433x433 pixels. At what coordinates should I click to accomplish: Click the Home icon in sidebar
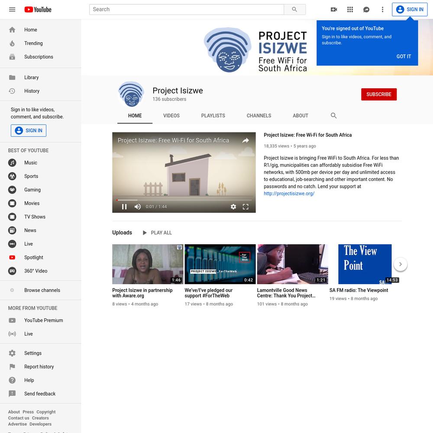coord(12,30)
